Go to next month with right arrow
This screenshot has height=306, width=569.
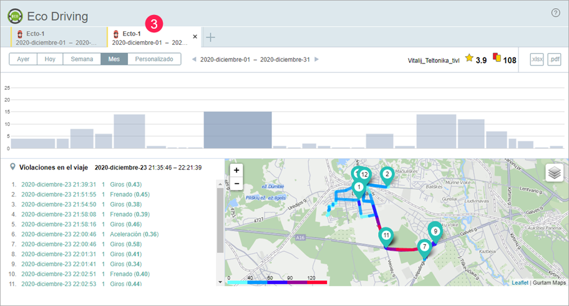317,59
